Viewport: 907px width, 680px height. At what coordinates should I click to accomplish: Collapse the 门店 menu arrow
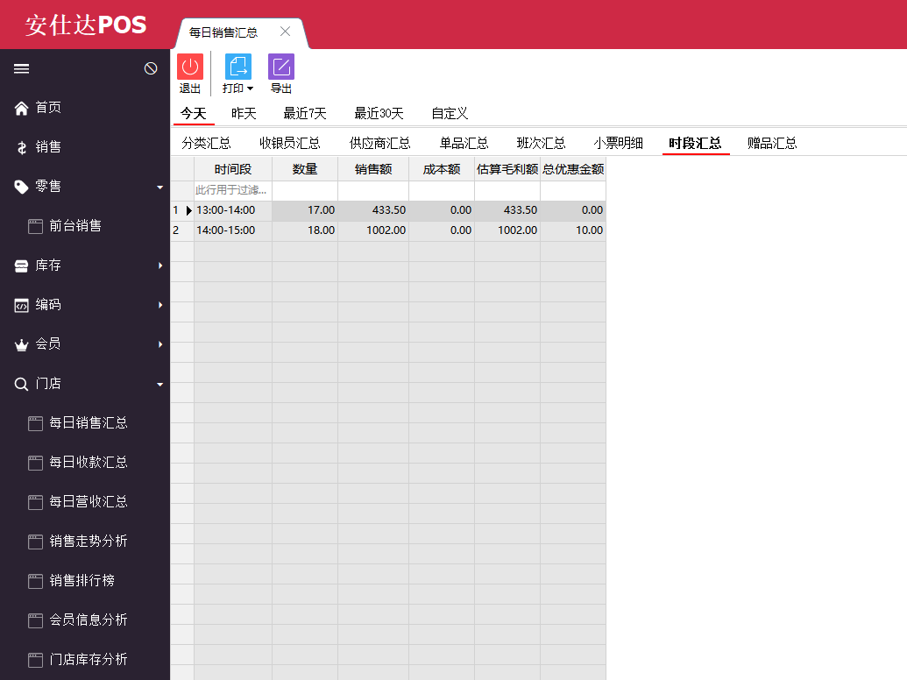click(x=159, y=385)
